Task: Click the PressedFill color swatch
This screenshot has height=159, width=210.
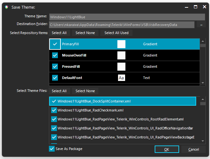Action: [x=121, y=66]
